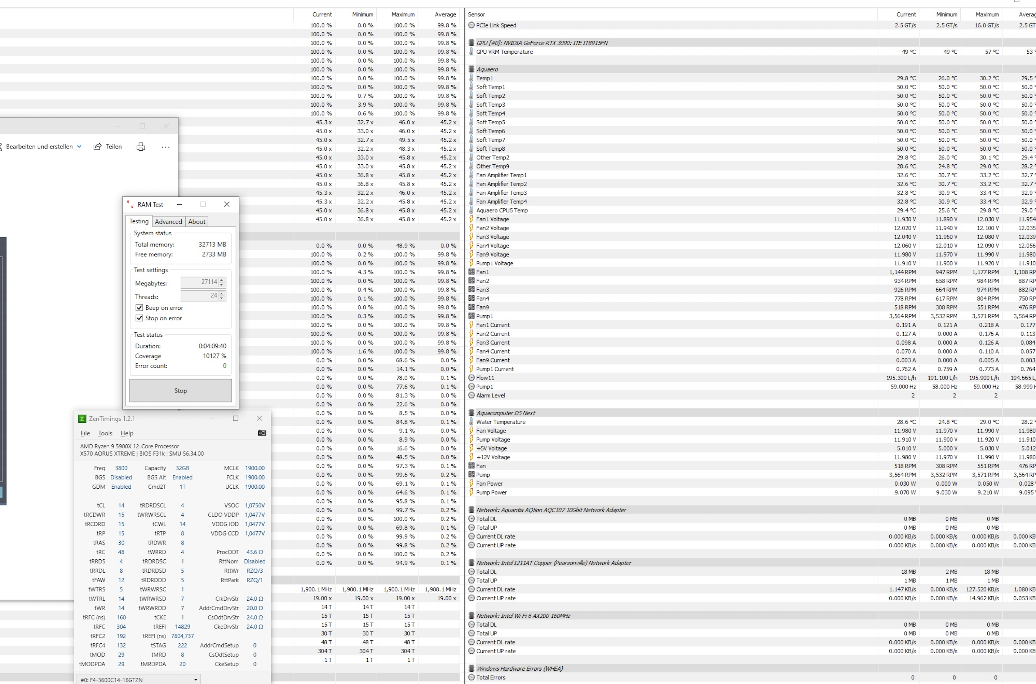Screen dimensions: 1036x684
Task: Click the Aquacomputer D5 Next group icon
Action: (471, 413)
